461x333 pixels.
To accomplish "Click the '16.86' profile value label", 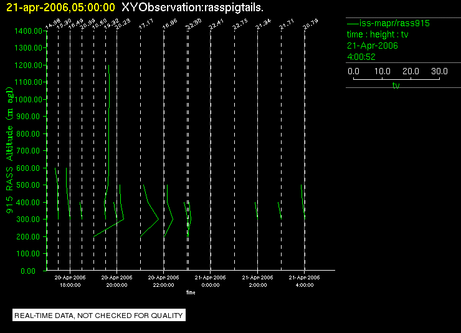I will tap(170, 24).
